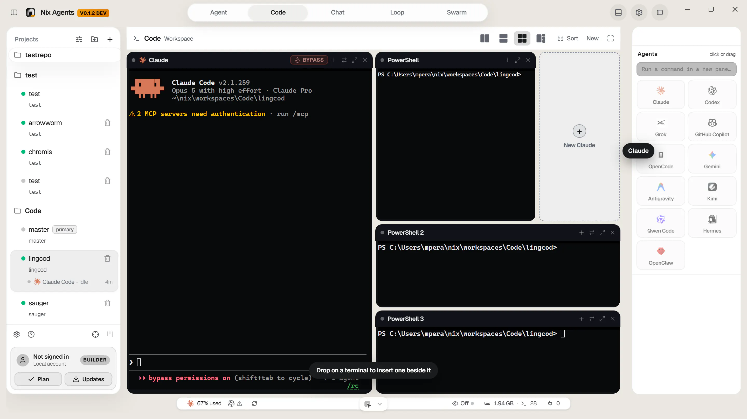Viewport: 747px width, 419px height.
Task: Expand the testrepo project folder
Action: pos(64,55)
